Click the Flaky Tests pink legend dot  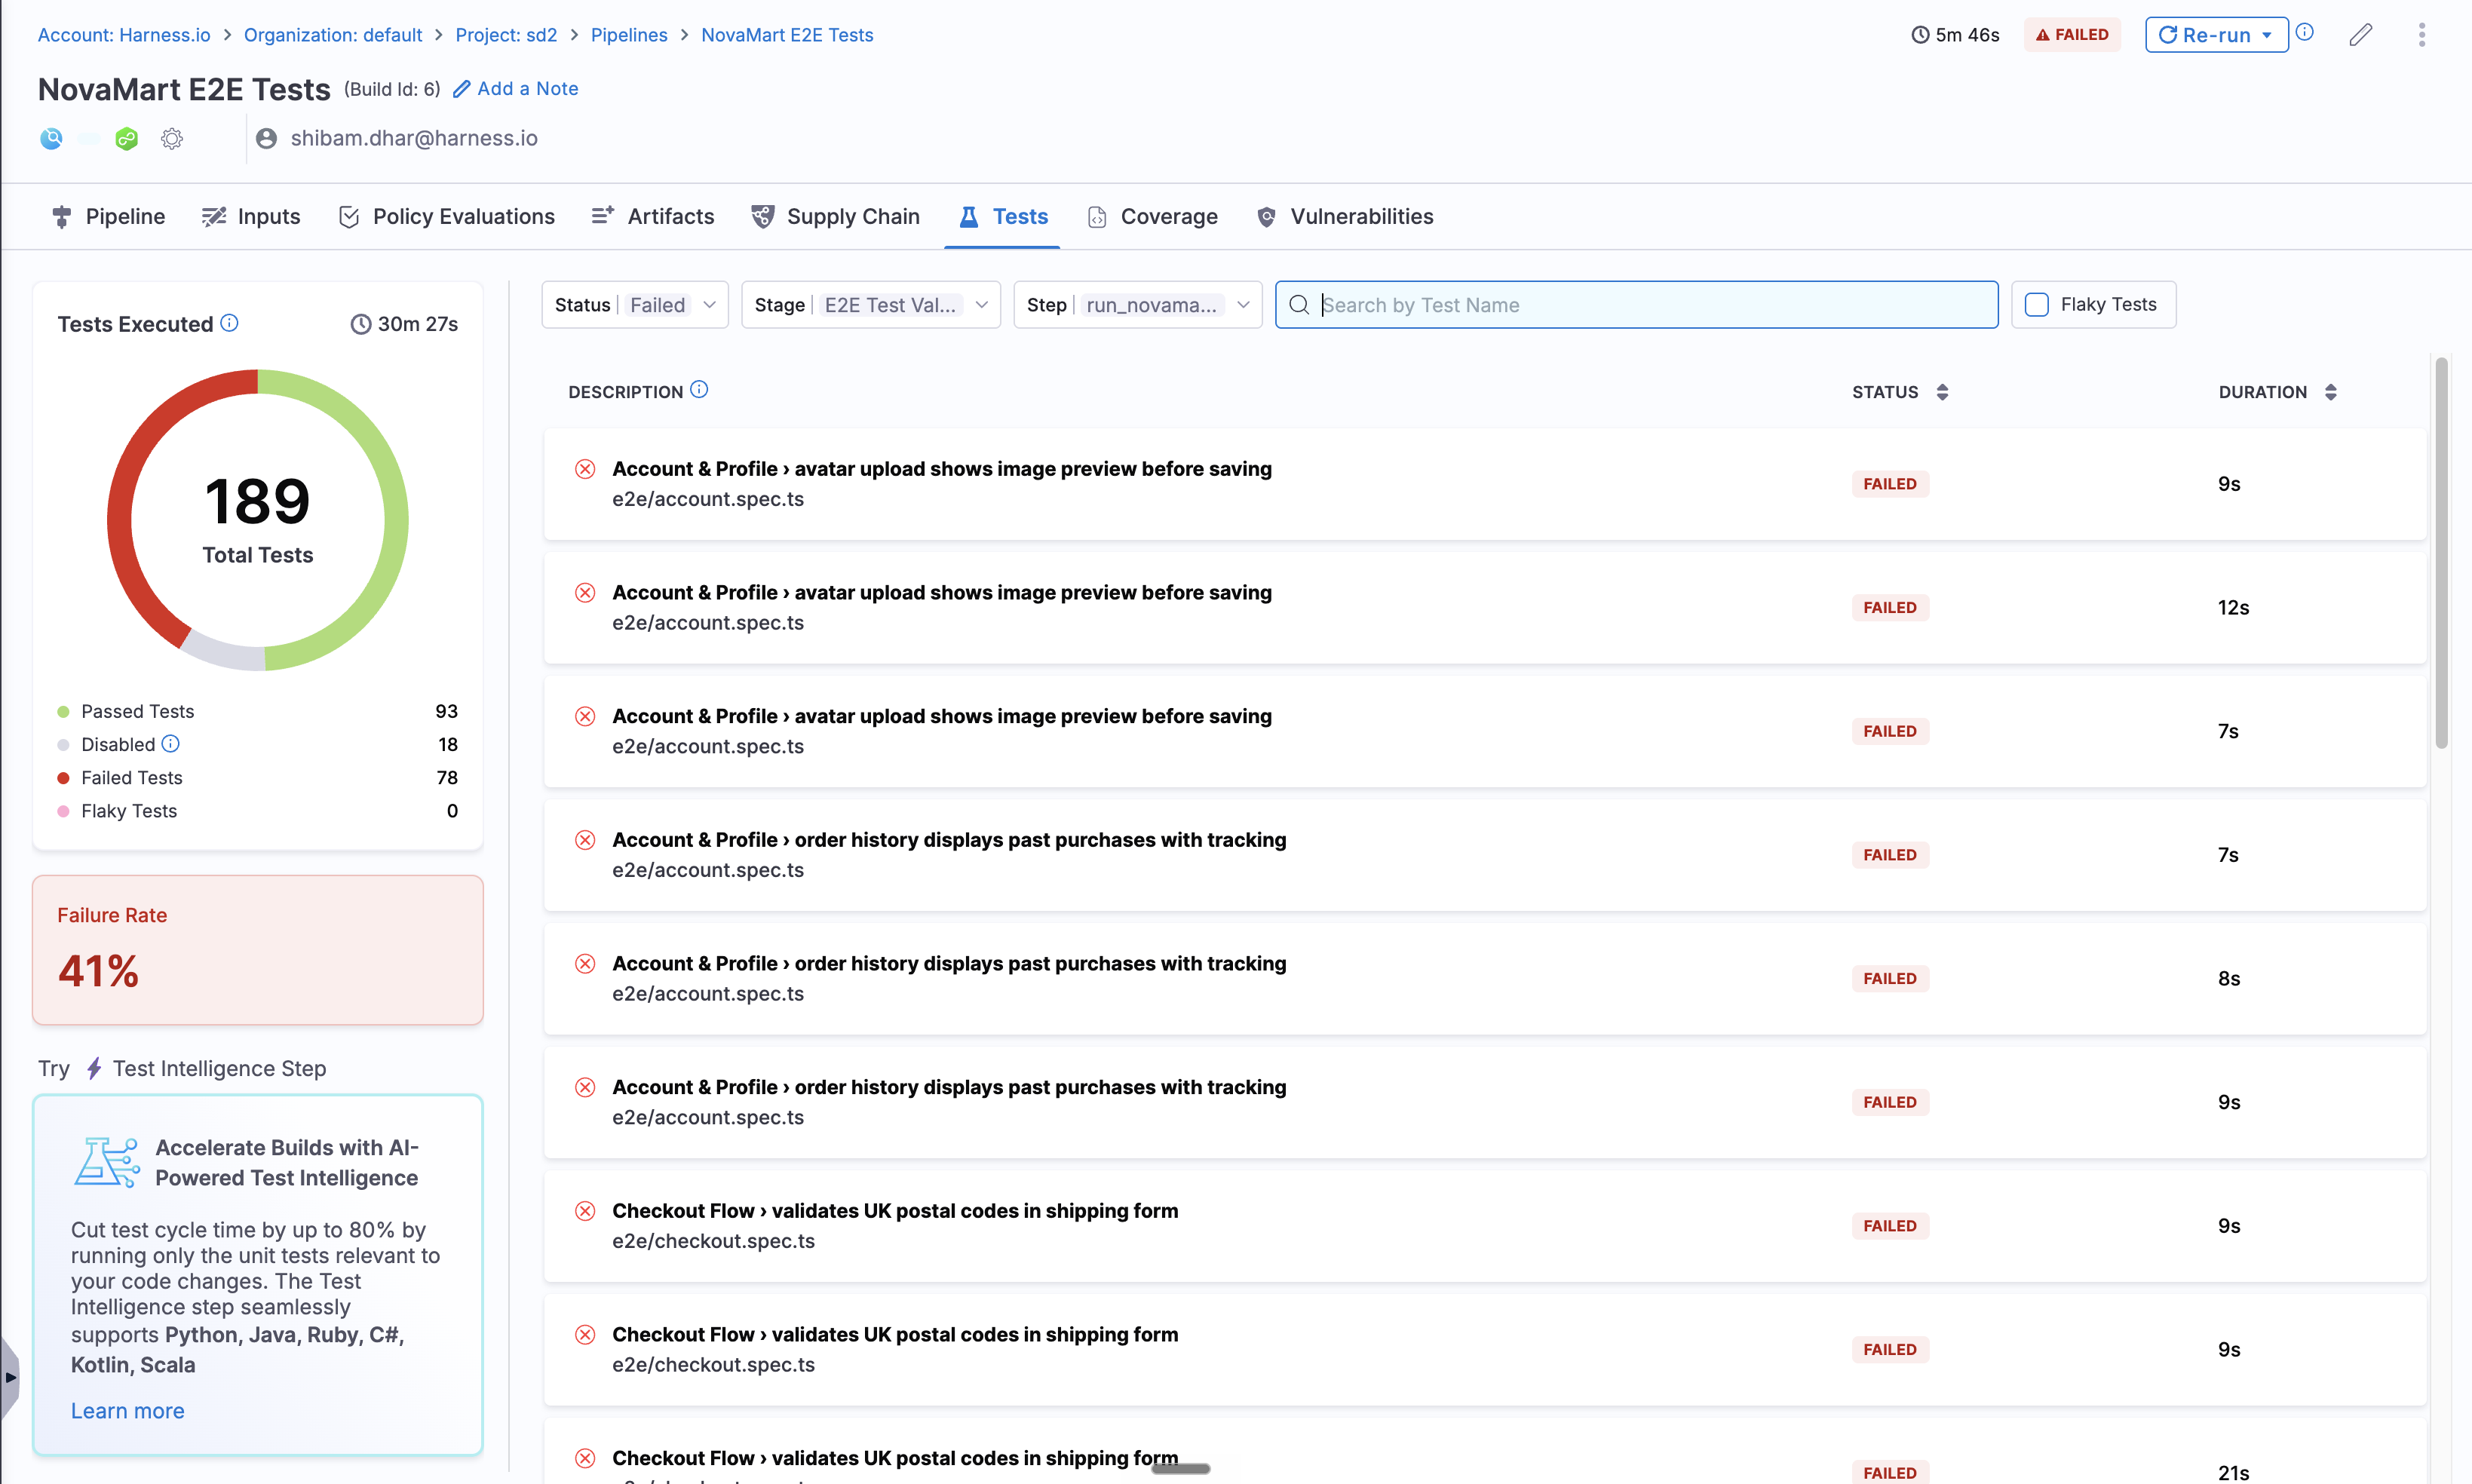point(63,811)
